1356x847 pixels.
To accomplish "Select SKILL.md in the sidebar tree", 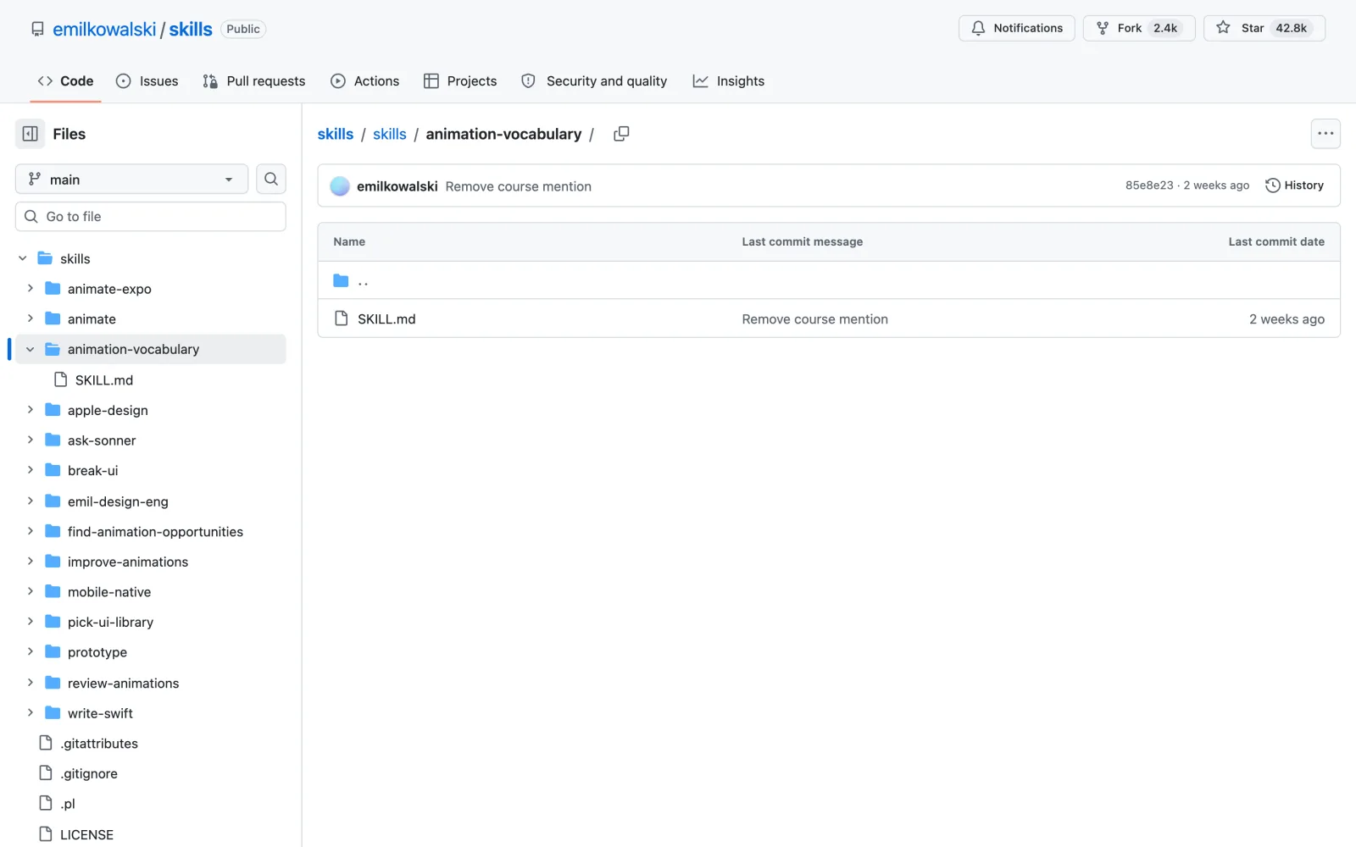I will point(104,379).
